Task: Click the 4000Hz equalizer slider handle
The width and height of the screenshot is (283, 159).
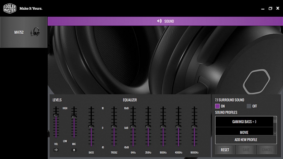Action: point(178,126)
